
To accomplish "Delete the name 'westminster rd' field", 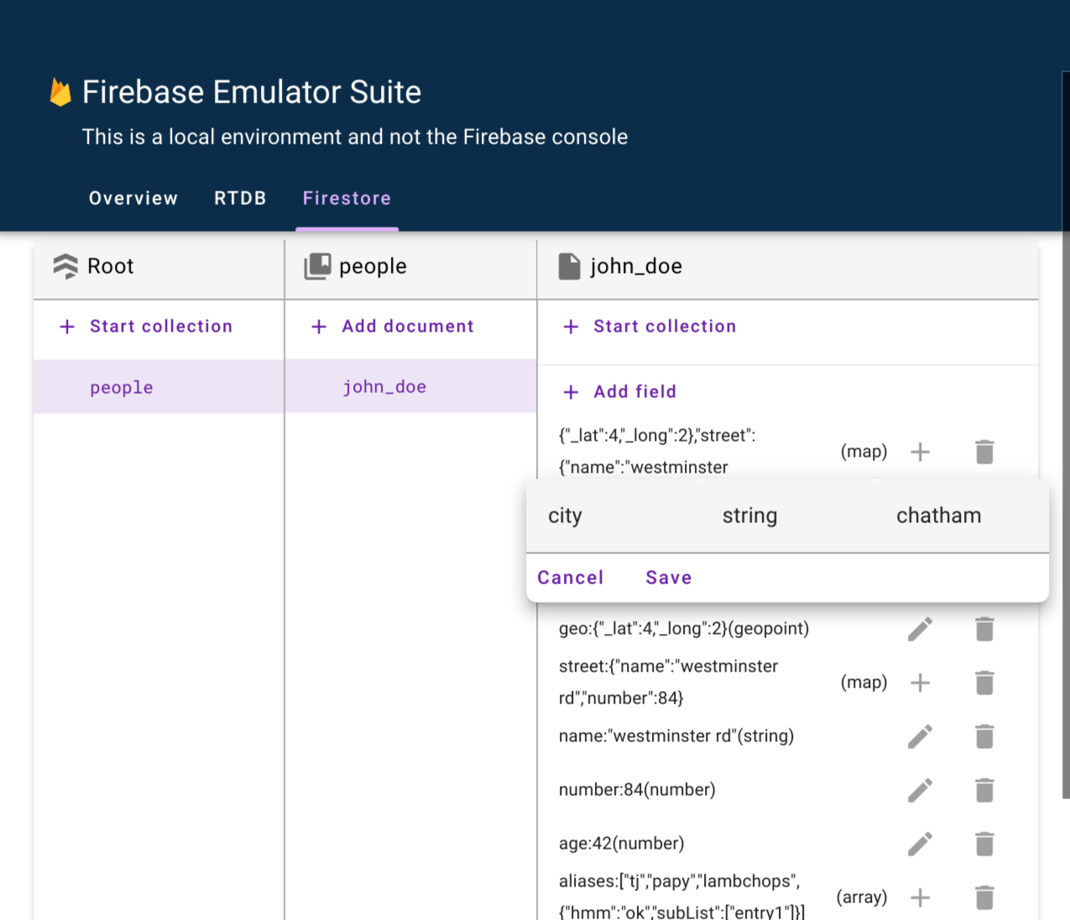I will pos(984,736).
